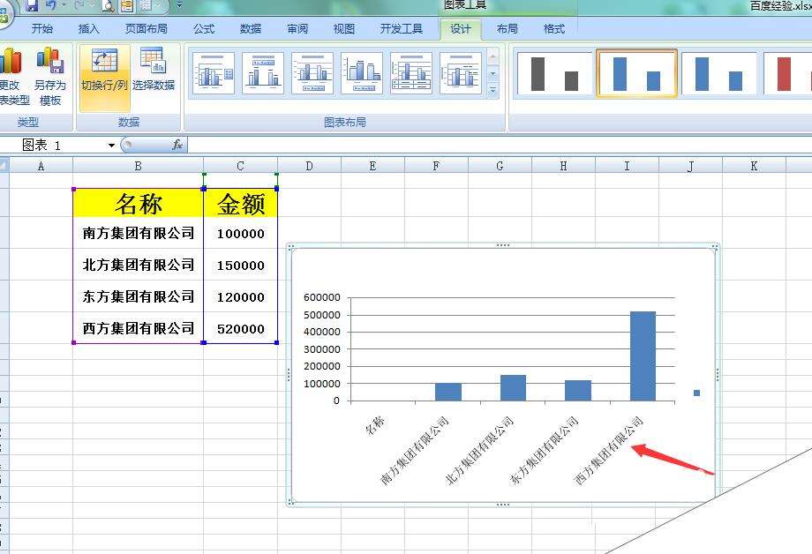Choose the third chart layout thumbnail

click(312, 73)
